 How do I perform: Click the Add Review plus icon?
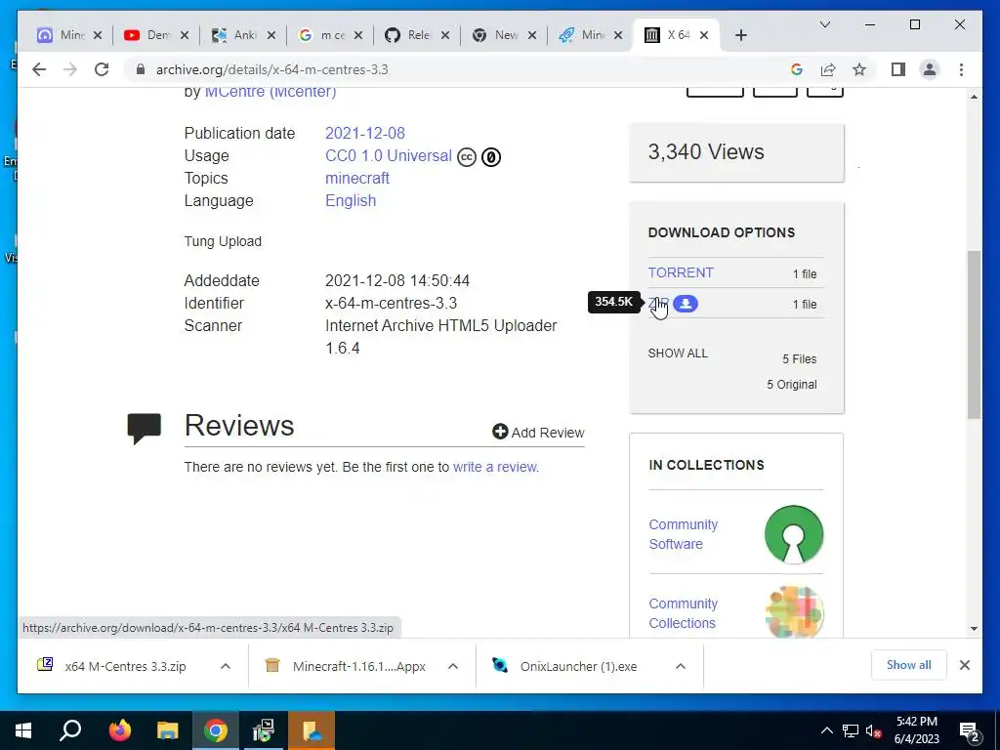500,432
